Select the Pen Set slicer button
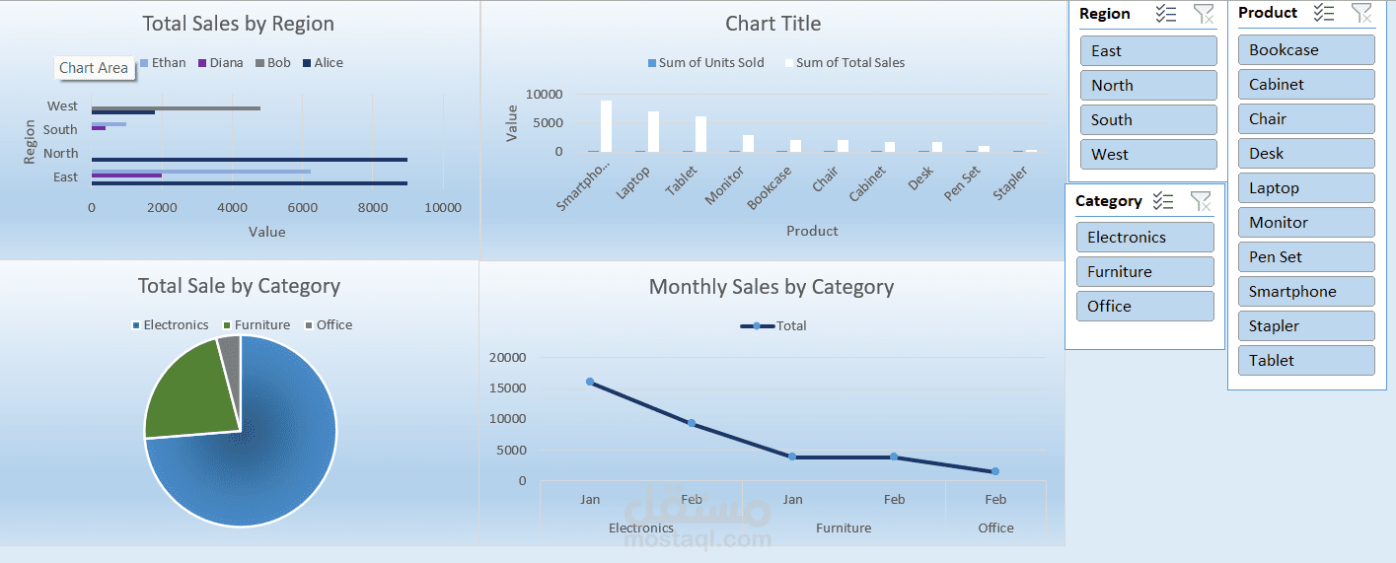 point(1306,257)
